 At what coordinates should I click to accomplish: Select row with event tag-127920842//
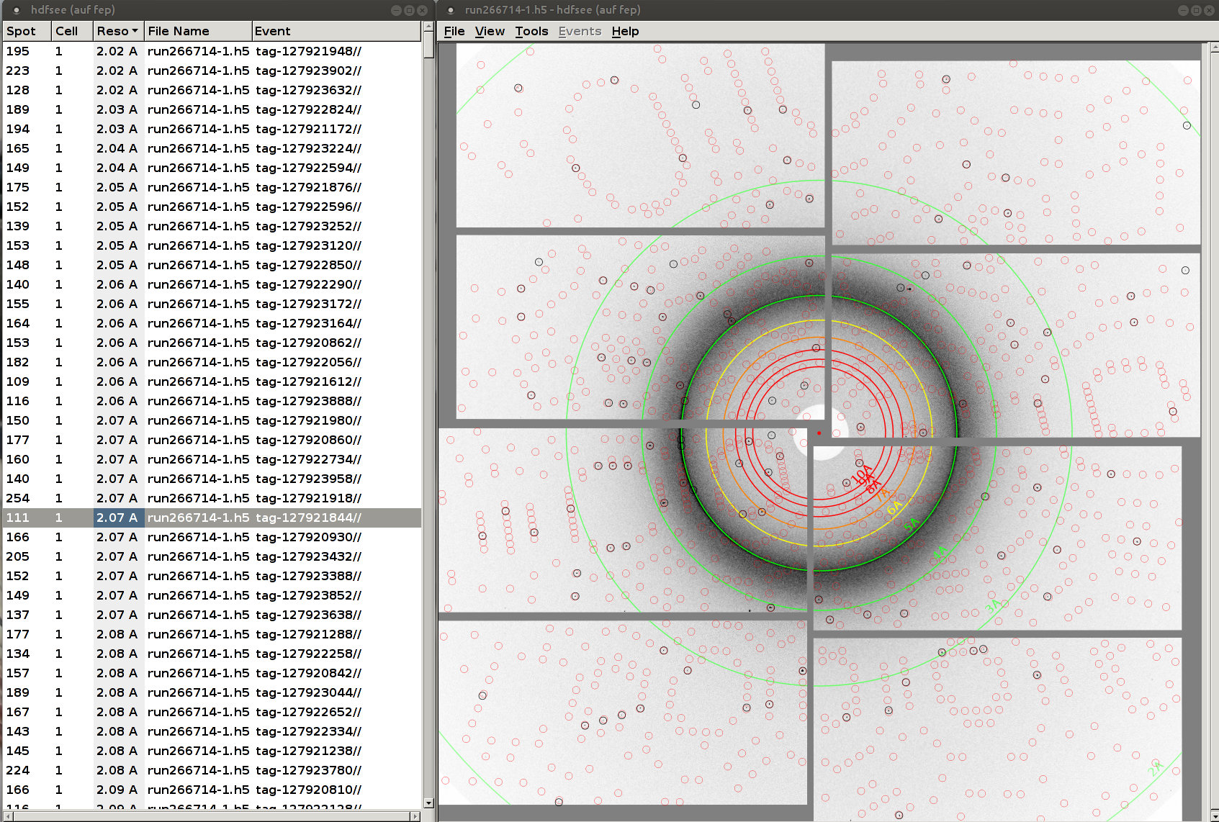[212, 673]
